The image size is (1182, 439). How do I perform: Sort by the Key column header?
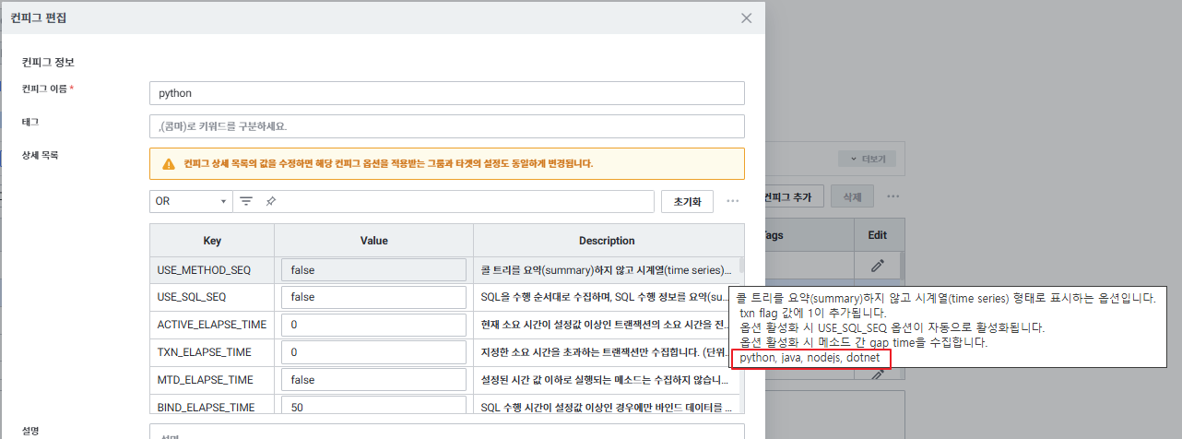212,241
